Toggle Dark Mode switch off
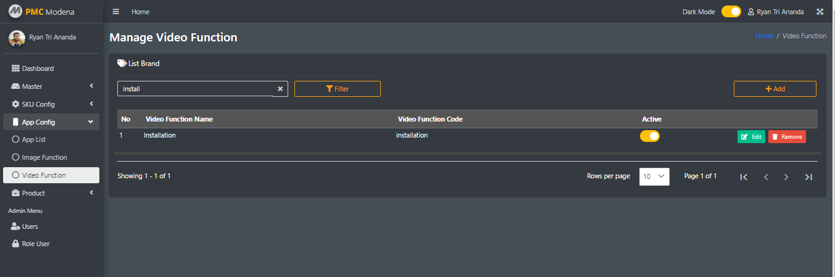Image resolution: width=835 pixels, height=277 pixels. point(731,12)
